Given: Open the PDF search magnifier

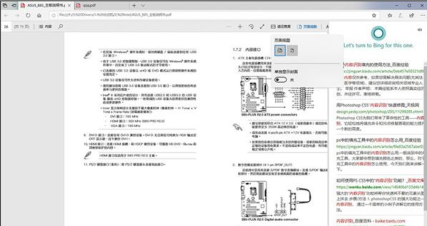Looking at the screenshot, I should click(61, 28).
